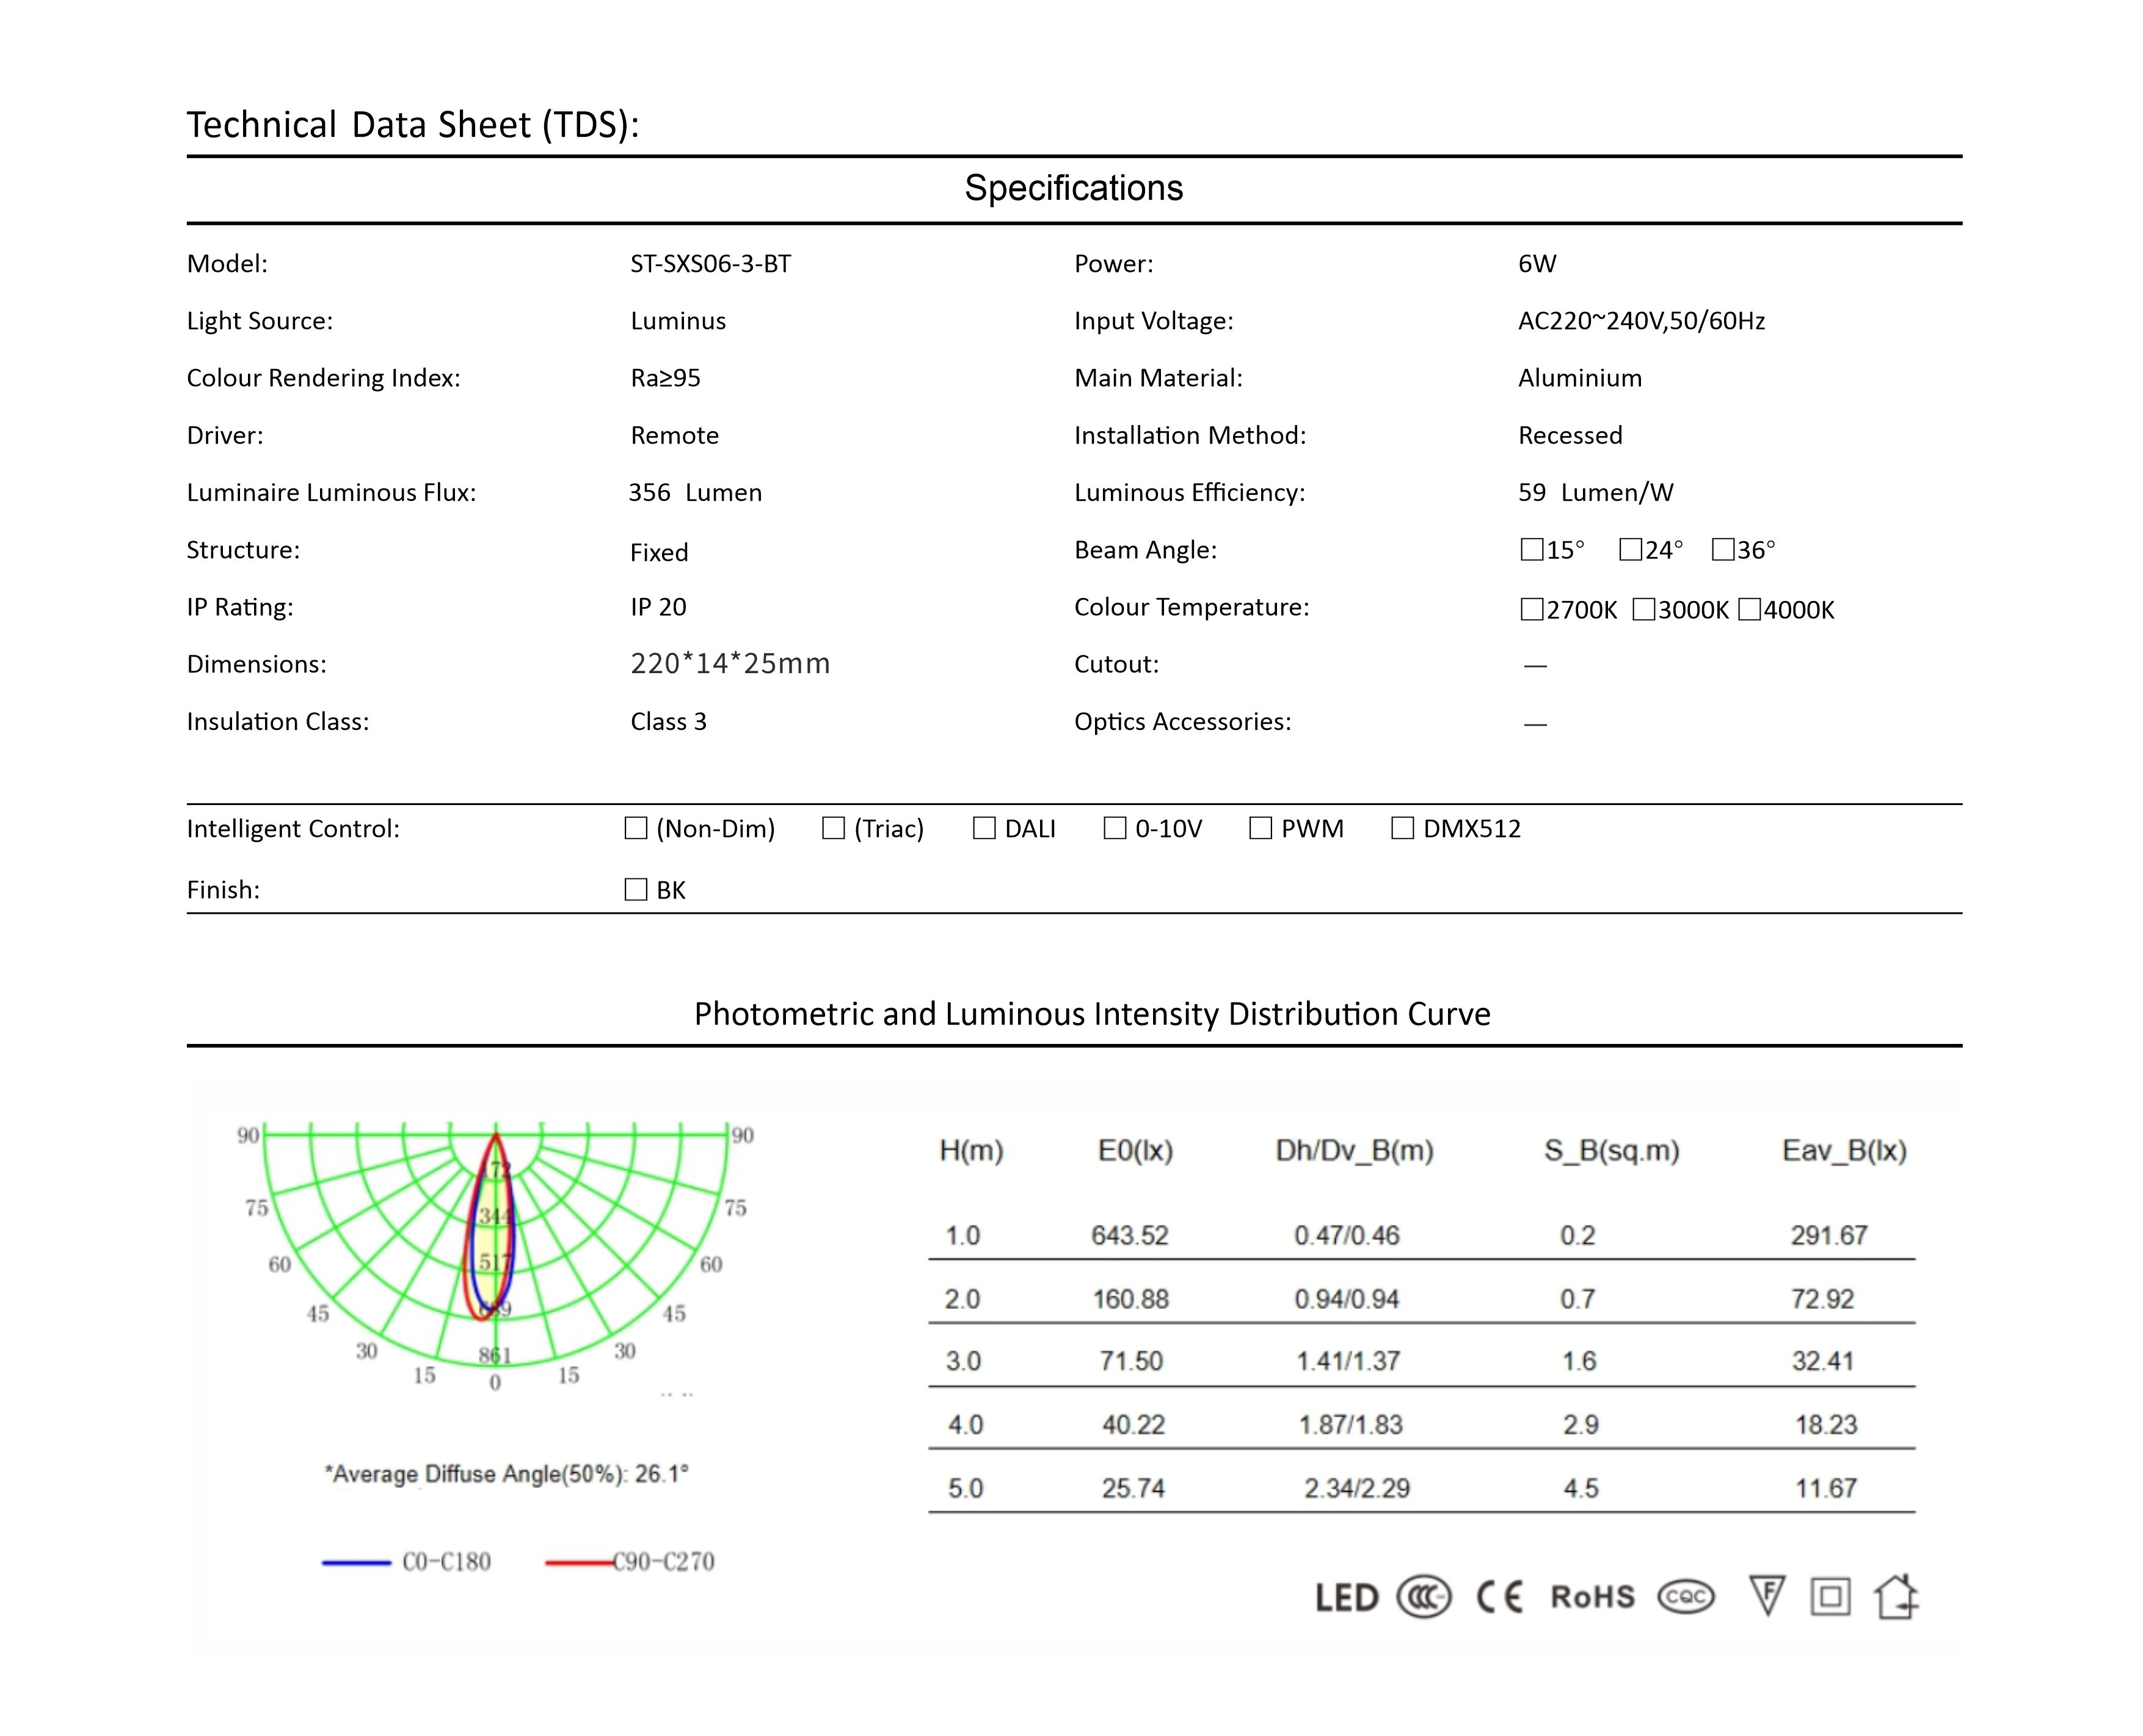Check the (Triac) dimming option
Viewport: 2143px width, 1736px height.
click(x=834, y=828)
